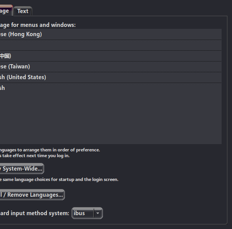Click the 'startup and the login screen' description

click(x=88, y=179)
